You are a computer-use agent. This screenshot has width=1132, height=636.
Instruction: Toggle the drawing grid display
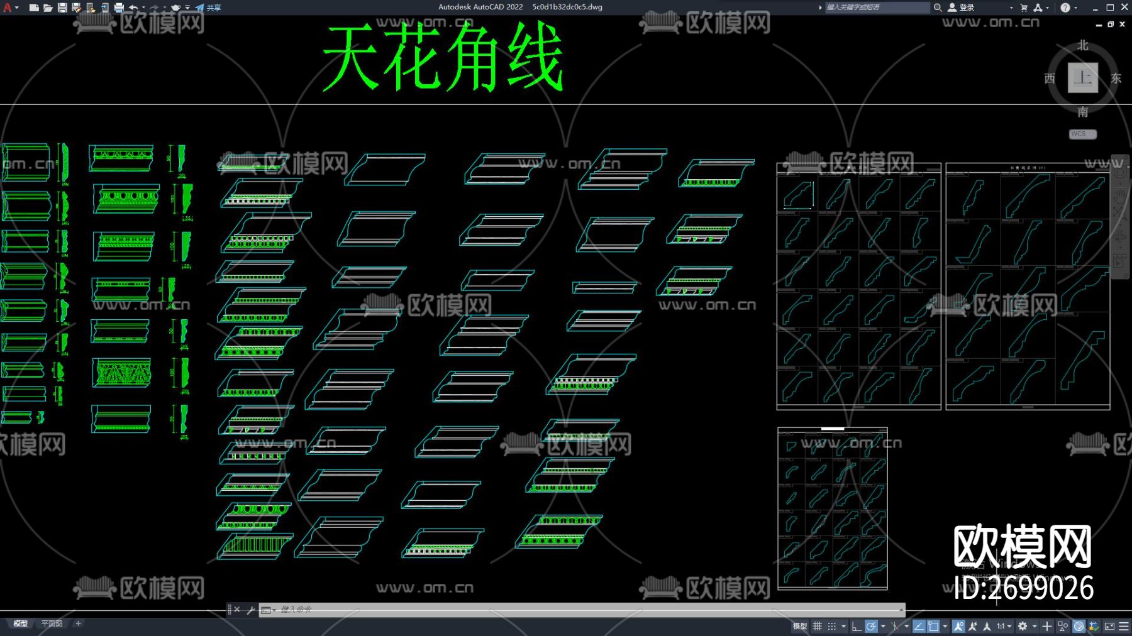click(x=817, y=626)
